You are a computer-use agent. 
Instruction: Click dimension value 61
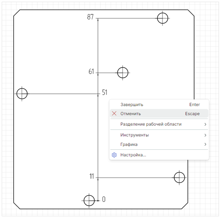tap(91, 72)
